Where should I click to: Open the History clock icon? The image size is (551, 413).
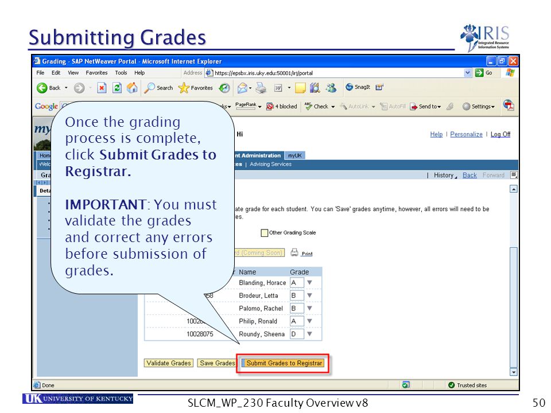224,88
